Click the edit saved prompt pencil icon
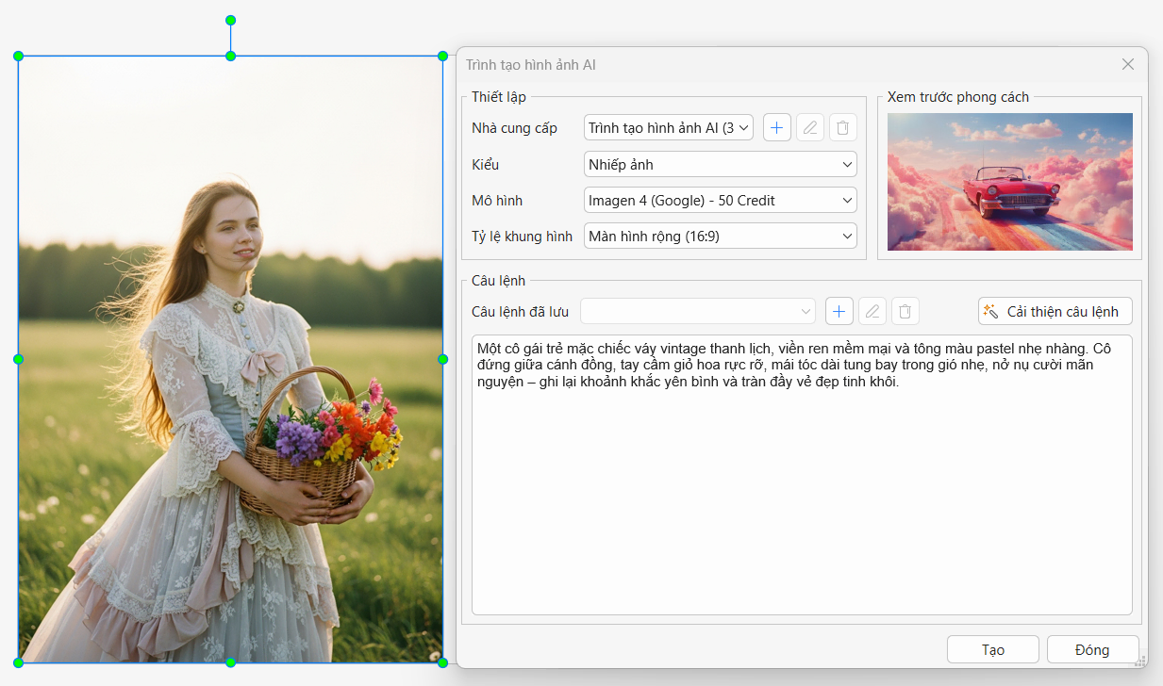1163x686 pixels. pos(872,311)
